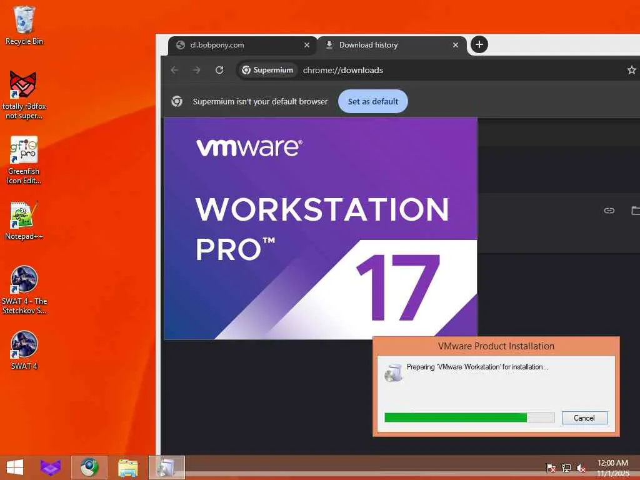This screenshot has width=640, height=480.
Task: Open the Recycle Bin desktop icon
Action: point(24,25)
